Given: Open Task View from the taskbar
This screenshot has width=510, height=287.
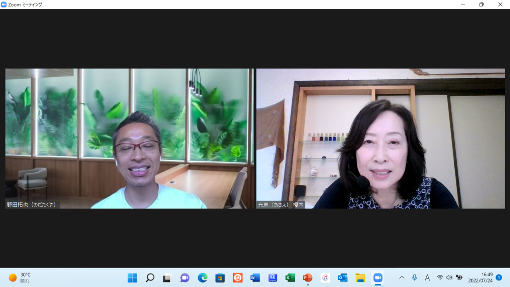Looking at the screenshot, I should 167,278.
